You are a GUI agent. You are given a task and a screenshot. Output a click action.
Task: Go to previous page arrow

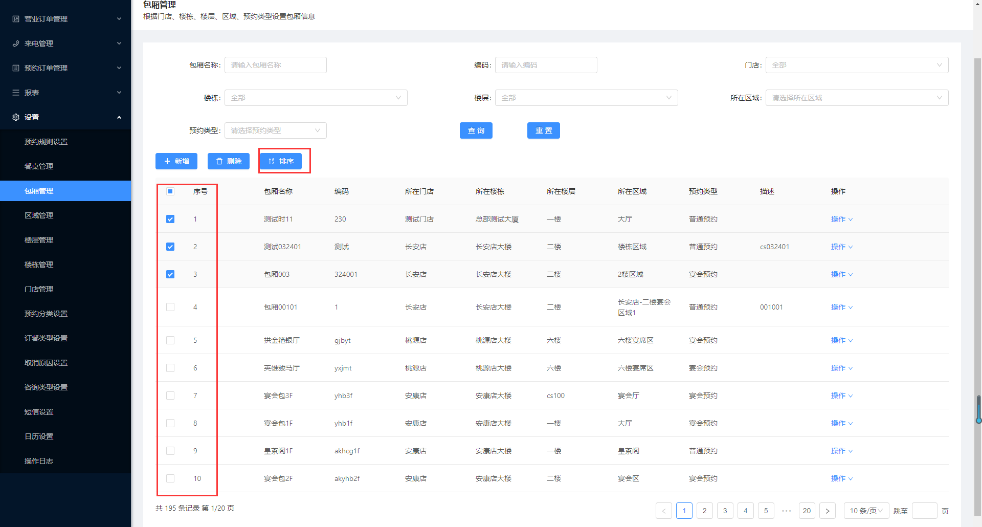tap(664, 511)
